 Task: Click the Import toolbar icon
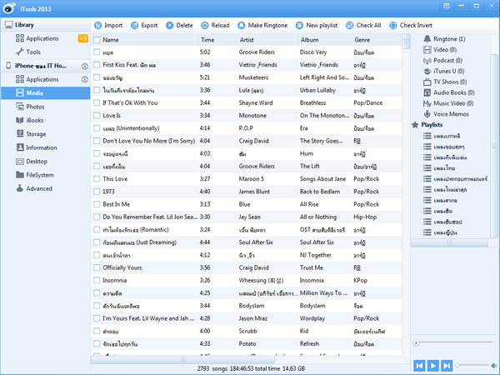pyautogui.click(x=97, y=25)
